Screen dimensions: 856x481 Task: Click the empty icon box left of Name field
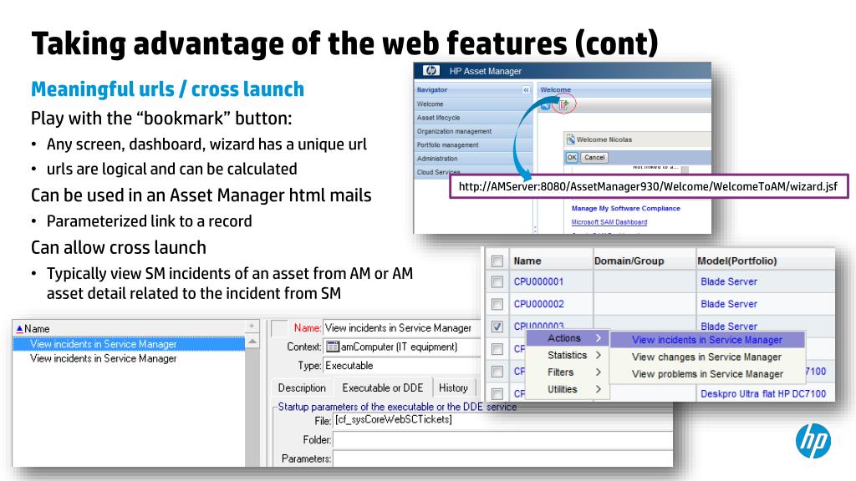point(279,327)
